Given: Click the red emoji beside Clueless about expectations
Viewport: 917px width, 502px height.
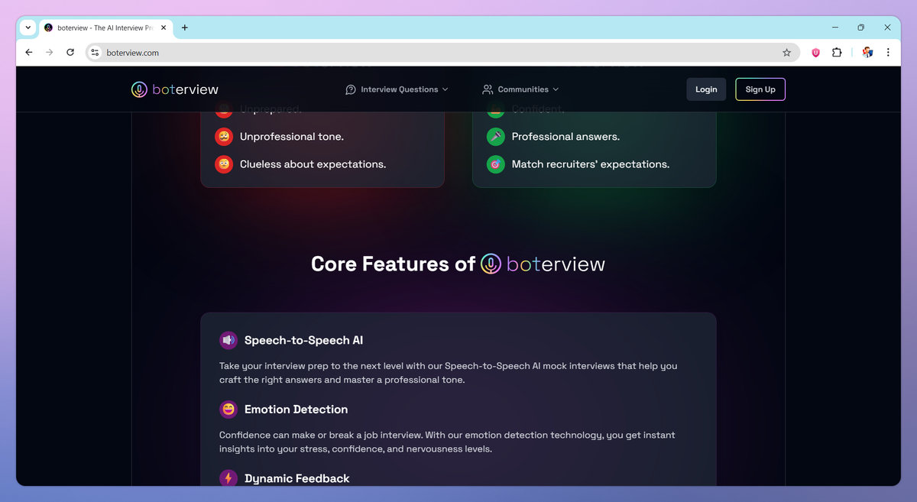Looking at the screenshot, I should [224, 164].
